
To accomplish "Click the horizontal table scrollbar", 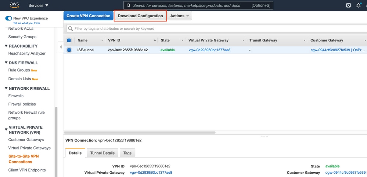I will pos(140,132).
